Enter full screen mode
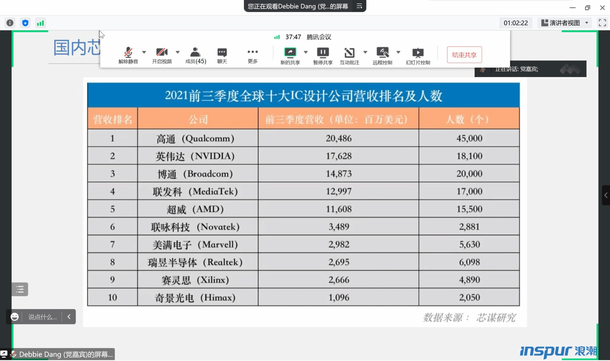Image resolution: width=610 pixels, height=361 pixels. 602,23
